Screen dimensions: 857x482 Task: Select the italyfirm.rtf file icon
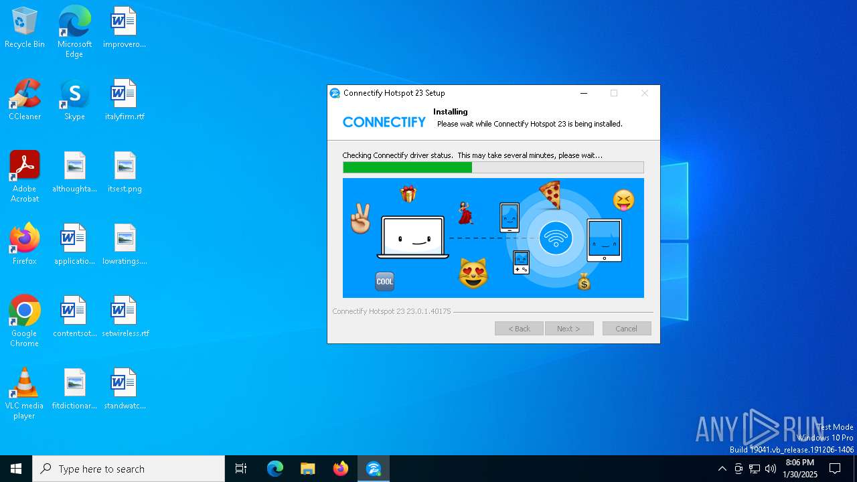[x=124, y=100]
